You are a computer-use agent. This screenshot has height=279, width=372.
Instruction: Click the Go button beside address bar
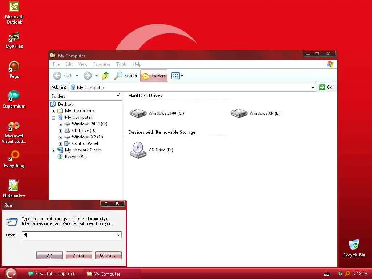click(x=325, y=87)
